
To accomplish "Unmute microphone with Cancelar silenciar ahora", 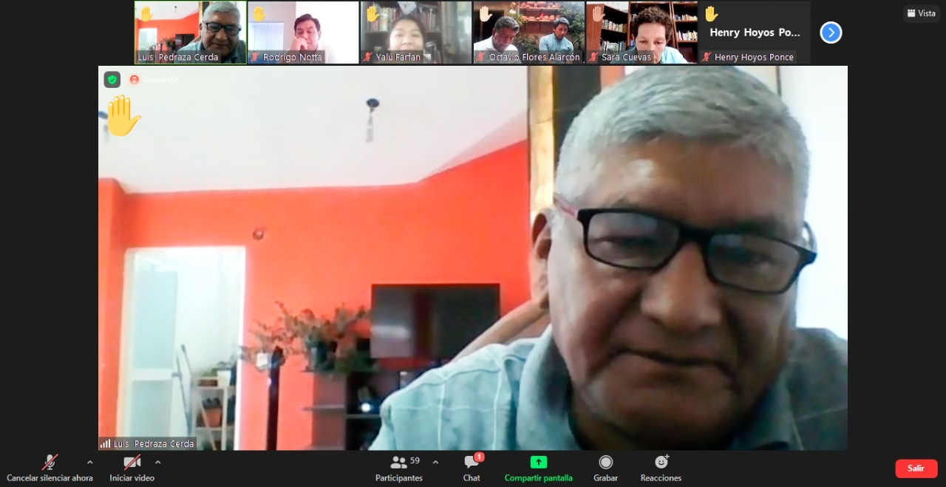I will (x=50, y=468).
